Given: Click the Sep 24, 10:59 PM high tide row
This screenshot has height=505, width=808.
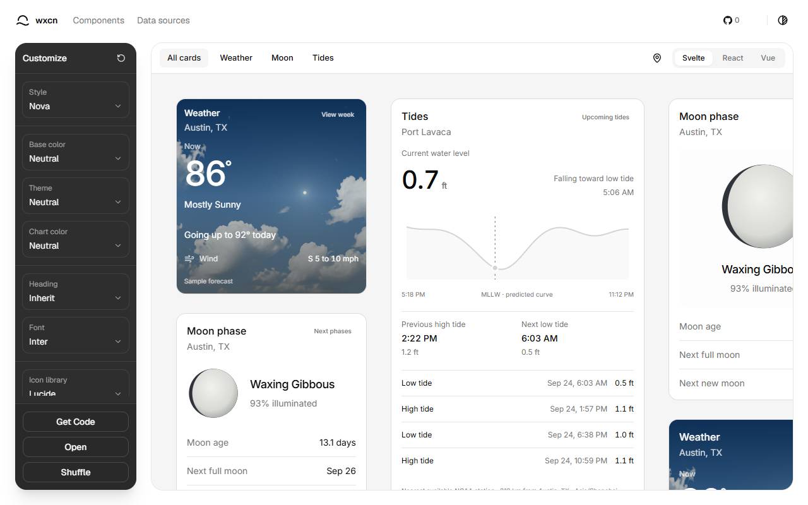Looking at the screenshot, I should point(518,461).
